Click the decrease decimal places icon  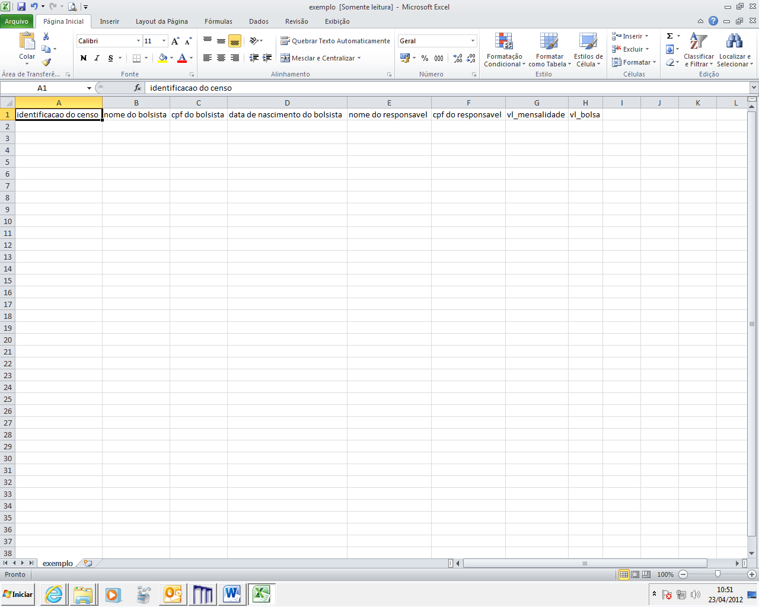point(471,58)
